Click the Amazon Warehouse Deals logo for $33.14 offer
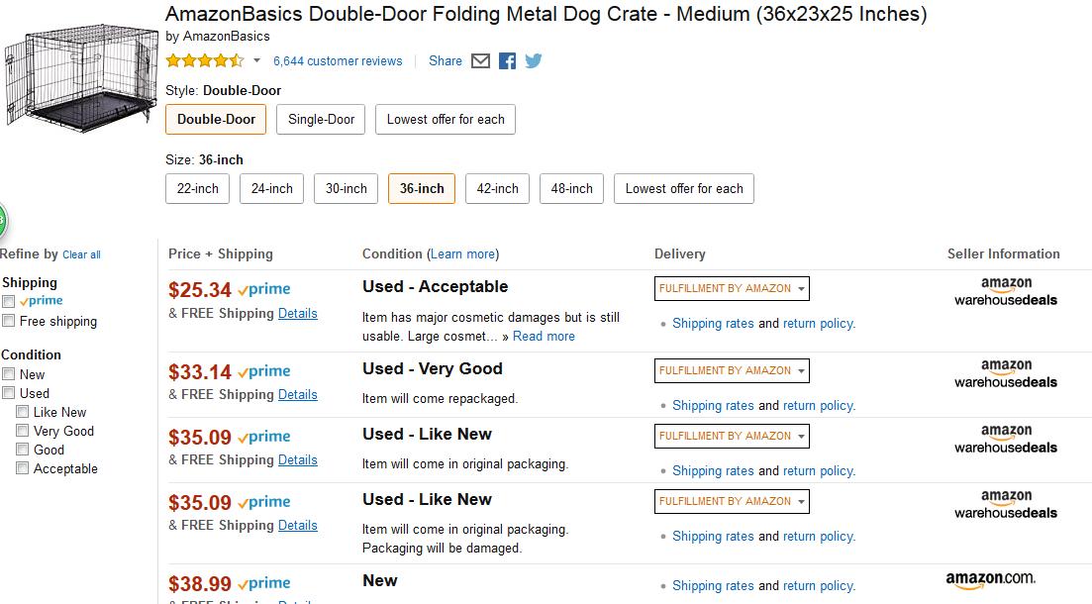Screen dimensions: 1092x604 [1005, 373]
